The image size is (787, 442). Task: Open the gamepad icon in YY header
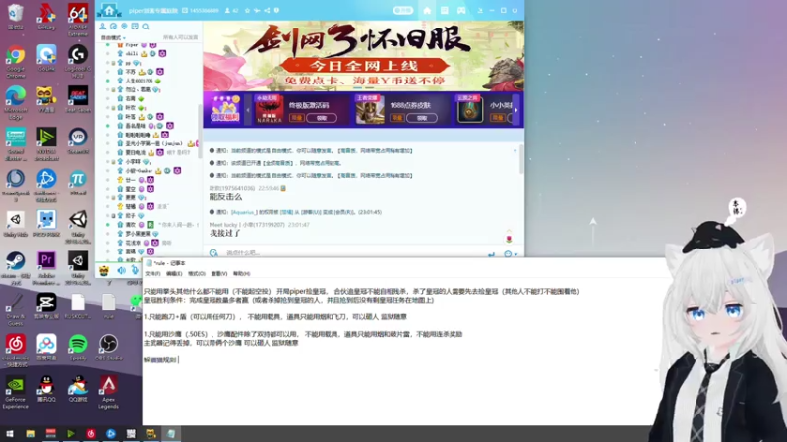pos(461,10)
